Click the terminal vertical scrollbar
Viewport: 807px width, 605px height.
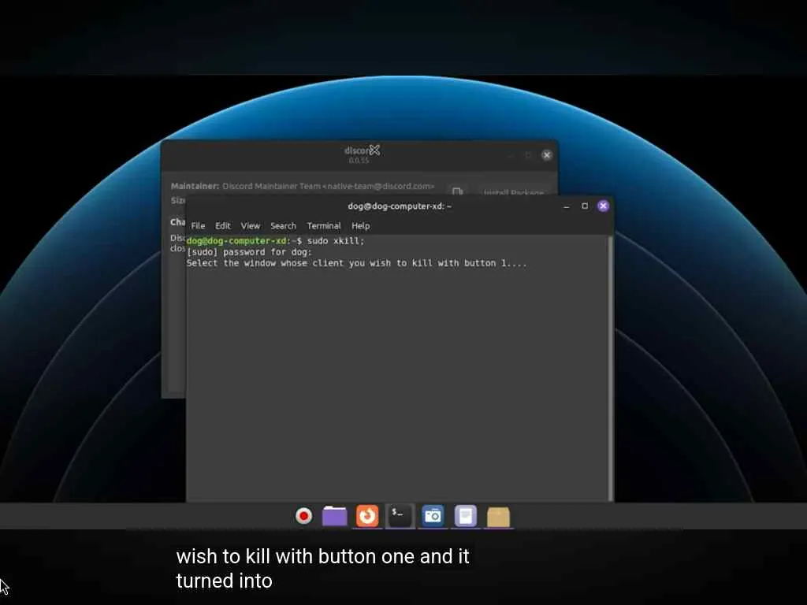[611, 368]
